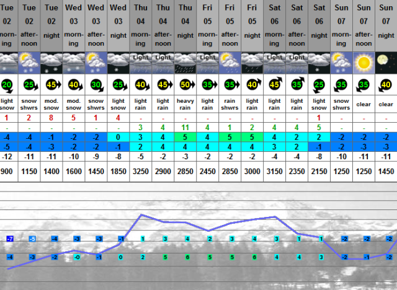Viewport: 397px width, 290px height.
Task: Select the Thu 04 morning light rain icon
Action: point(141,63)
